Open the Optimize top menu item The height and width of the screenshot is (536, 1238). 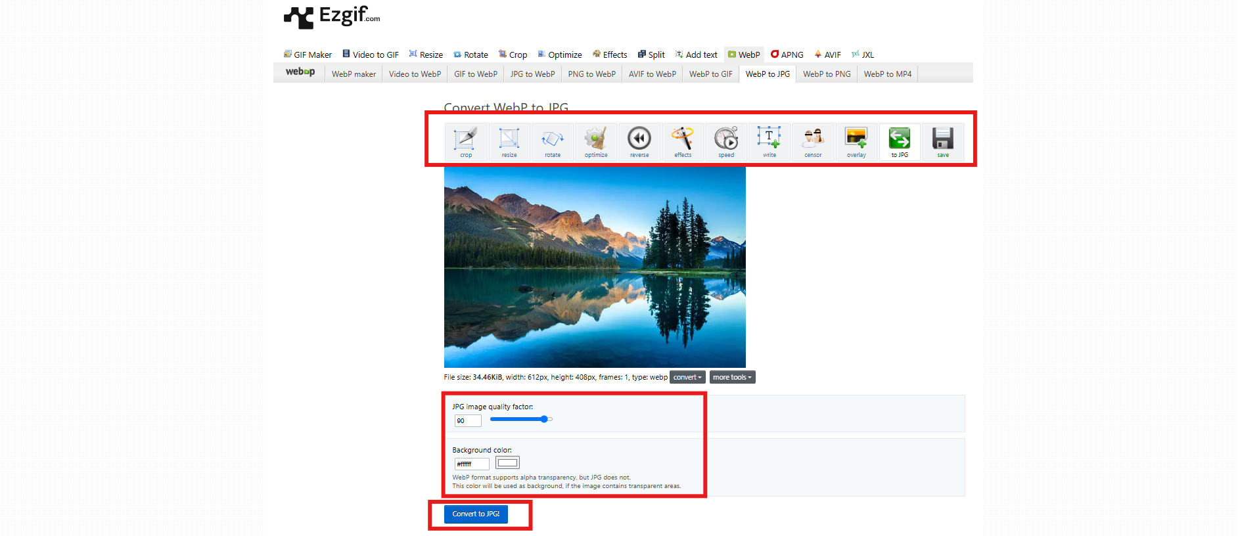[x=560, y=55]
